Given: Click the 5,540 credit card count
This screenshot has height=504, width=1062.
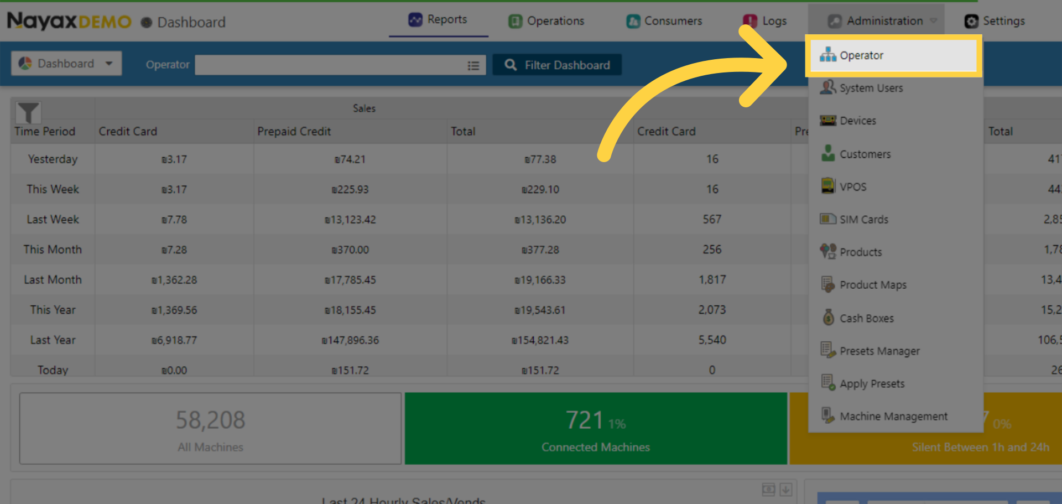Looking at the screenshot, I should click(x=712, y=340).
